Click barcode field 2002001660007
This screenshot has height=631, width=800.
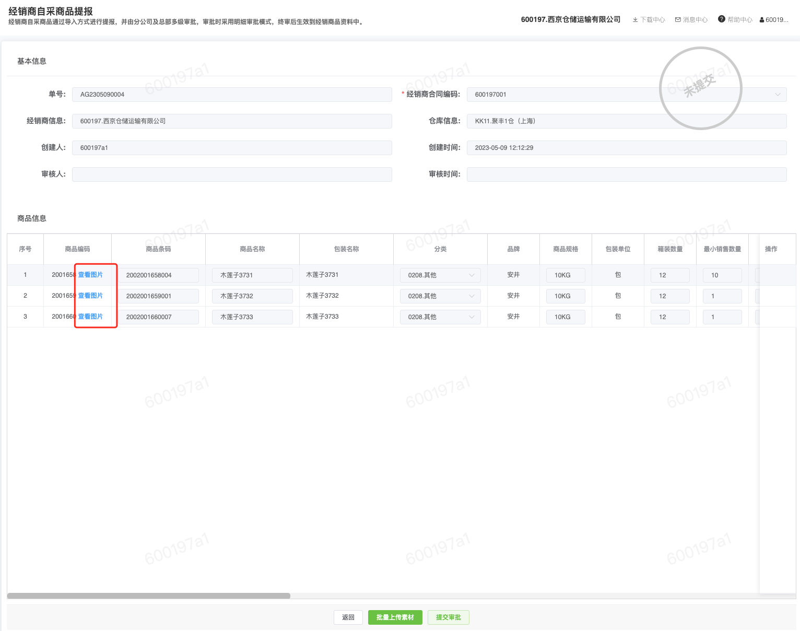click(x=159, y=317)
